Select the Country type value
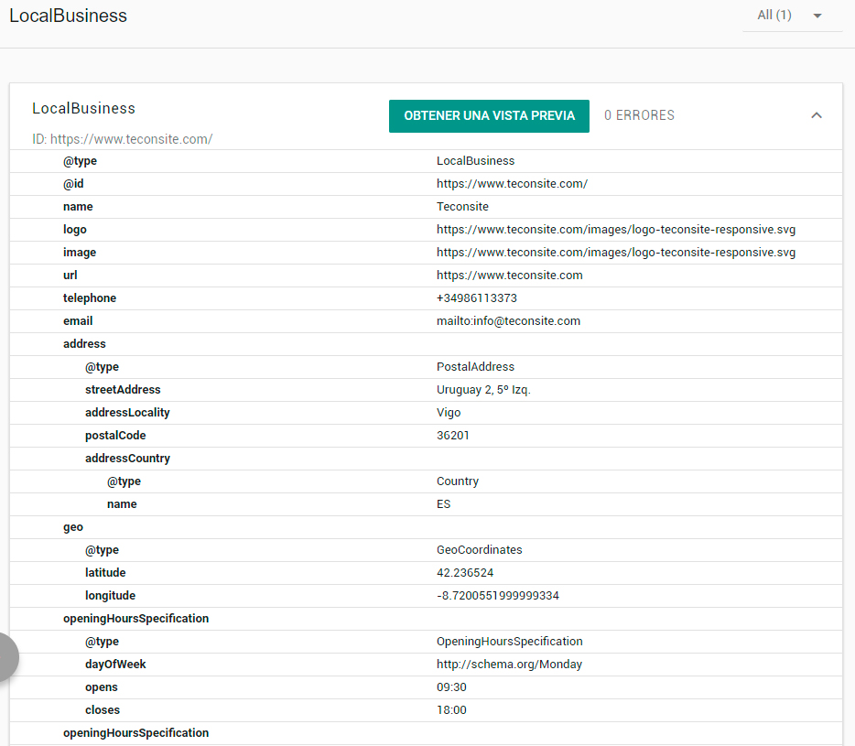 tap(458, 481)
